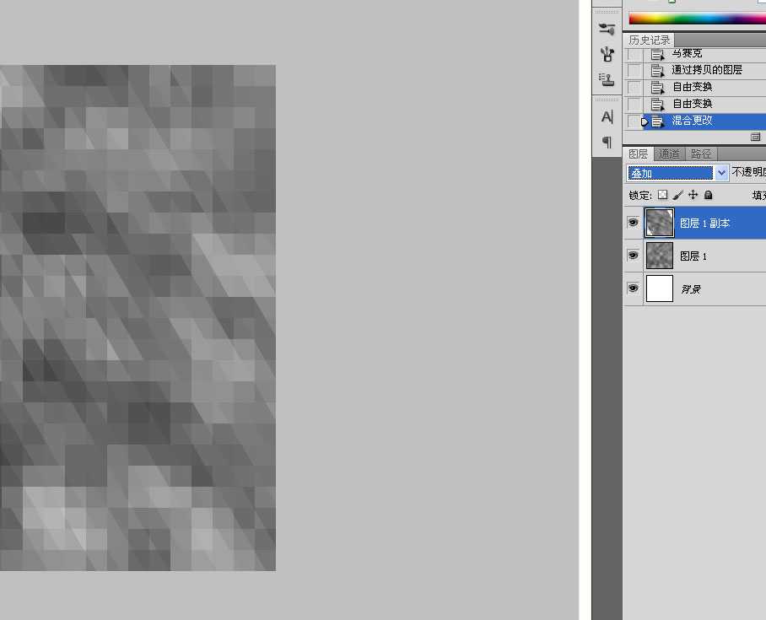Screen dimensions: 766x620
Task: Hide the 图层 1 副本 layer
Action: (x=633, y=223)
